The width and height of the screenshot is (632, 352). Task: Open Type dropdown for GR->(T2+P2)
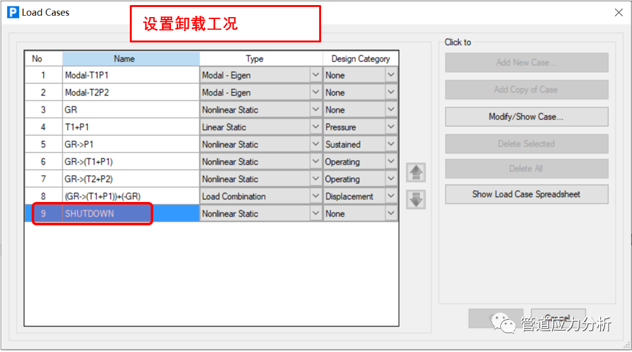(315, 179)
